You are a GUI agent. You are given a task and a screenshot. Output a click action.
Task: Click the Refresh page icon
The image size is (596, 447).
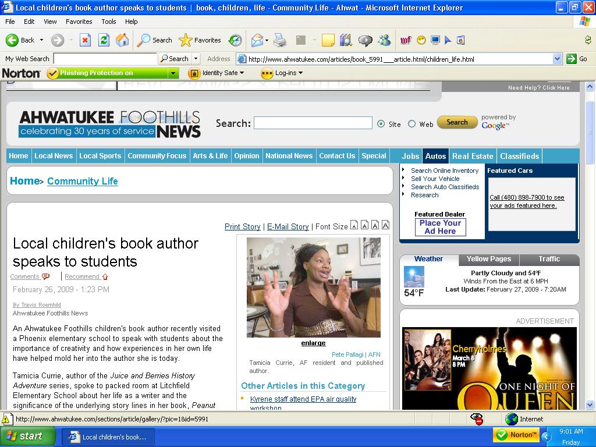tap(104, 40)
